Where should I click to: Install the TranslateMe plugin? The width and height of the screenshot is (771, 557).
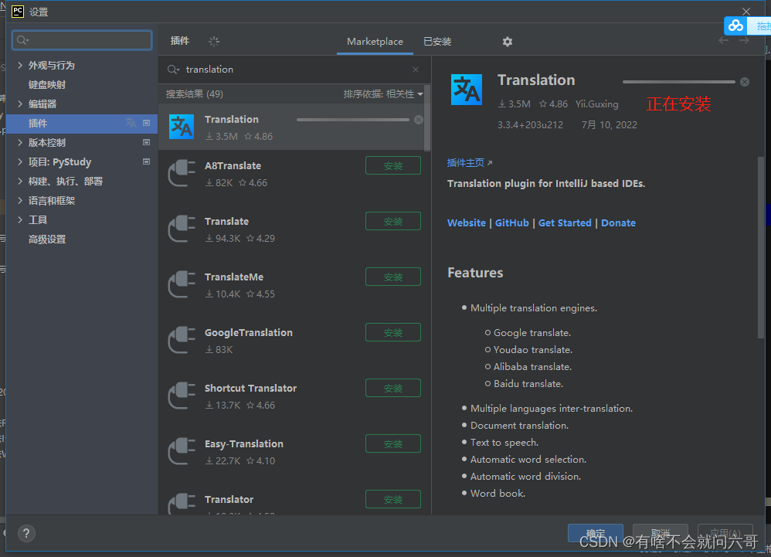(393, 277)
